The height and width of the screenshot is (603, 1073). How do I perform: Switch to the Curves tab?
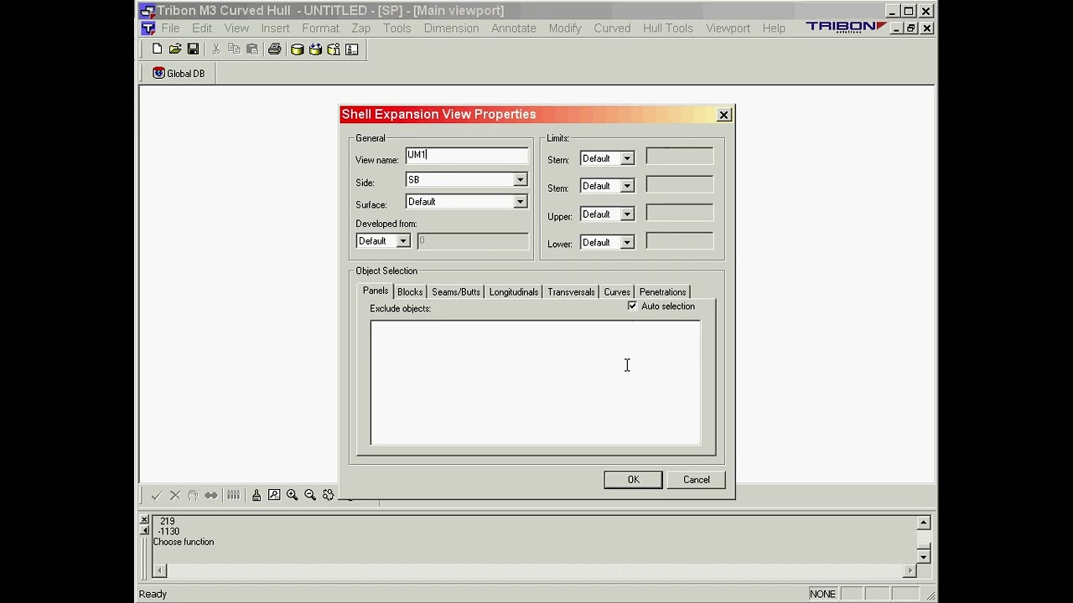click(617, 292)
